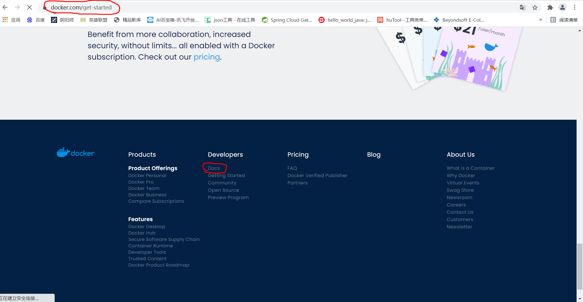Open the Pricing footer heading

[x=298, y=155]
